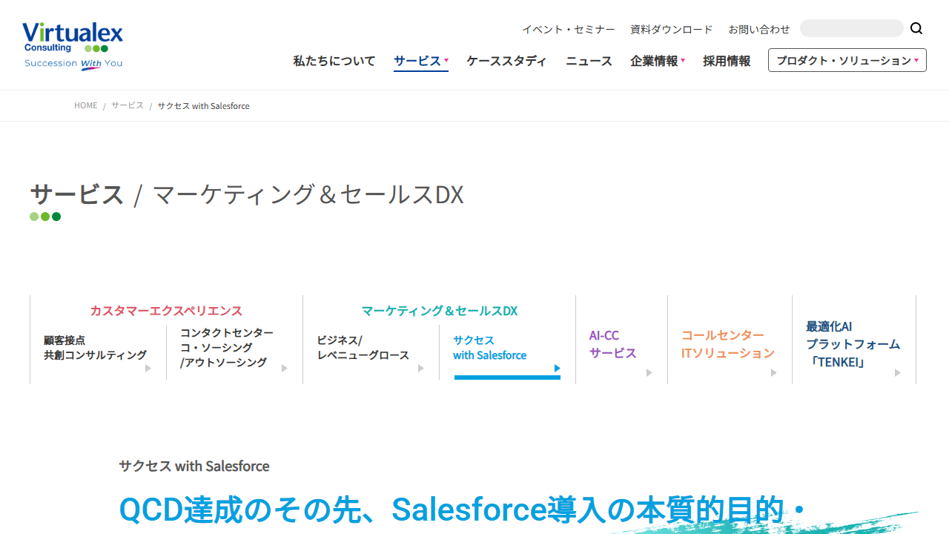The image size is (949, 534).
Task: Focus the header search input field
Action: (x=851, y=28)
